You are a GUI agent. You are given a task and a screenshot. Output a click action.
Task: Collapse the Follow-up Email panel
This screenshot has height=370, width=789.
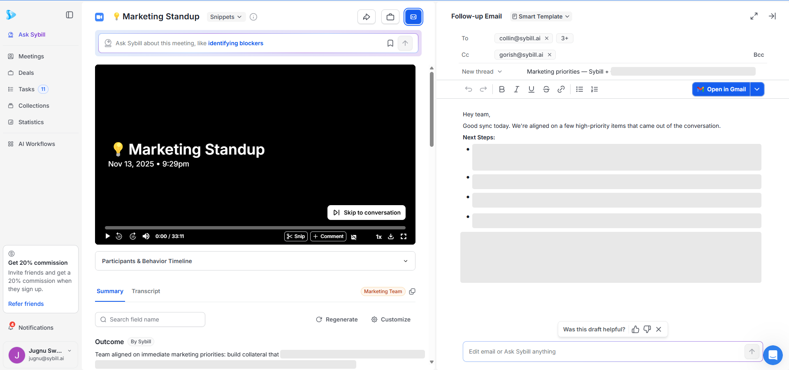coord(772,16)
